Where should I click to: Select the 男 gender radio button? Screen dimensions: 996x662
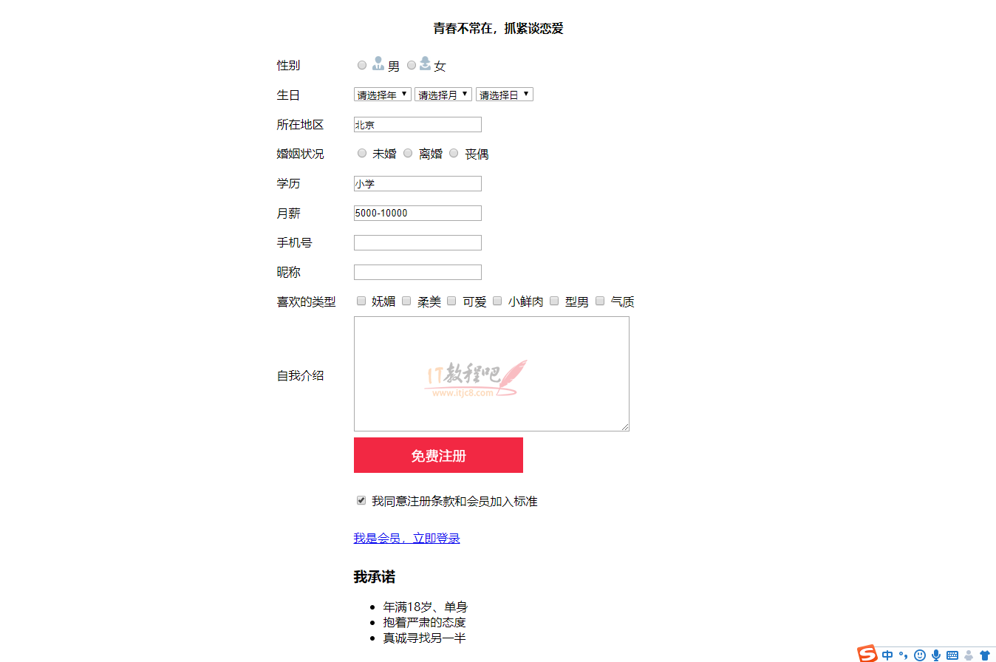point(362,65)
